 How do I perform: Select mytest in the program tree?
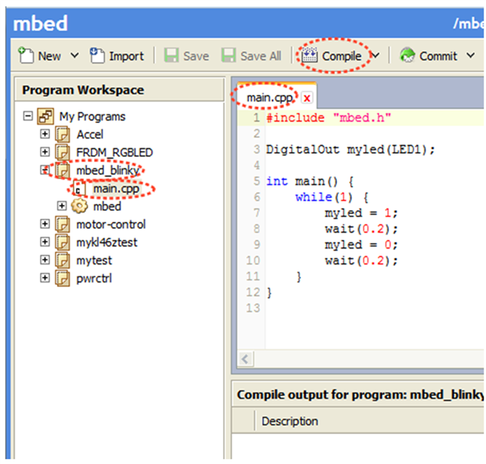click(x=94, y=261)
